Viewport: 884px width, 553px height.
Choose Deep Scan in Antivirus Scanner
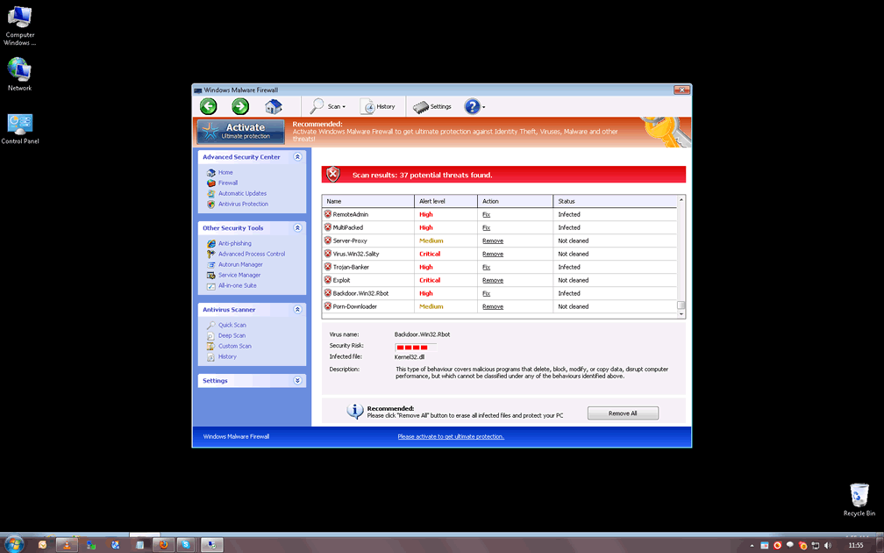(x=232, y=335)
